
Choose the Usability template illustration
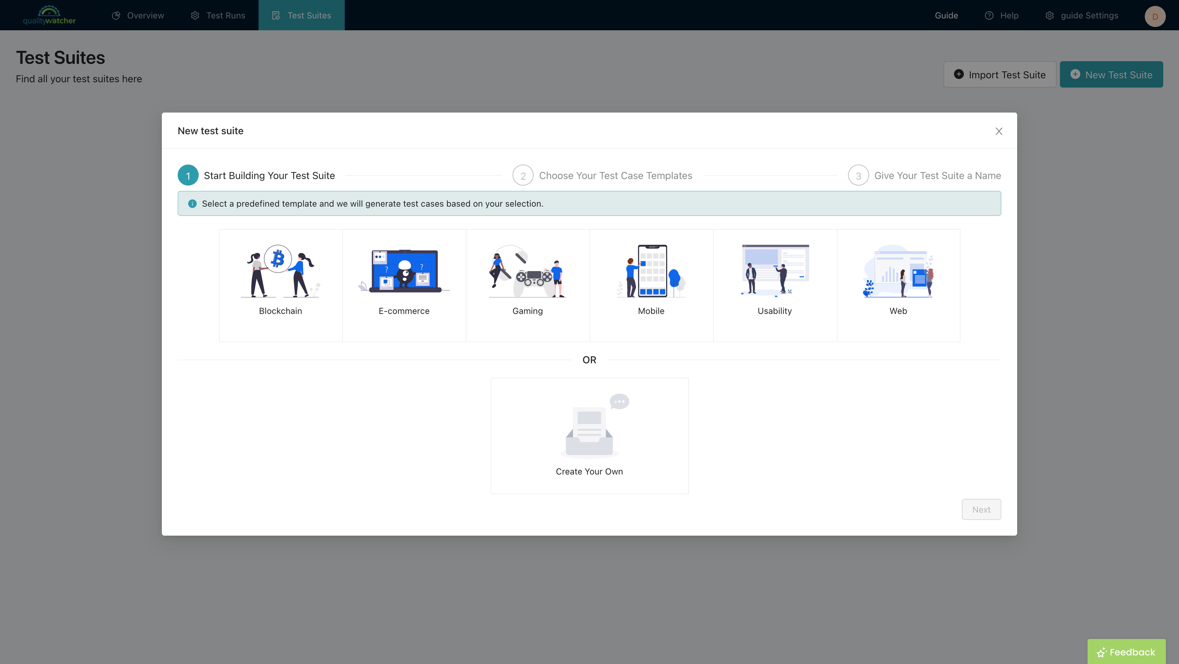(x=775, y=271)
